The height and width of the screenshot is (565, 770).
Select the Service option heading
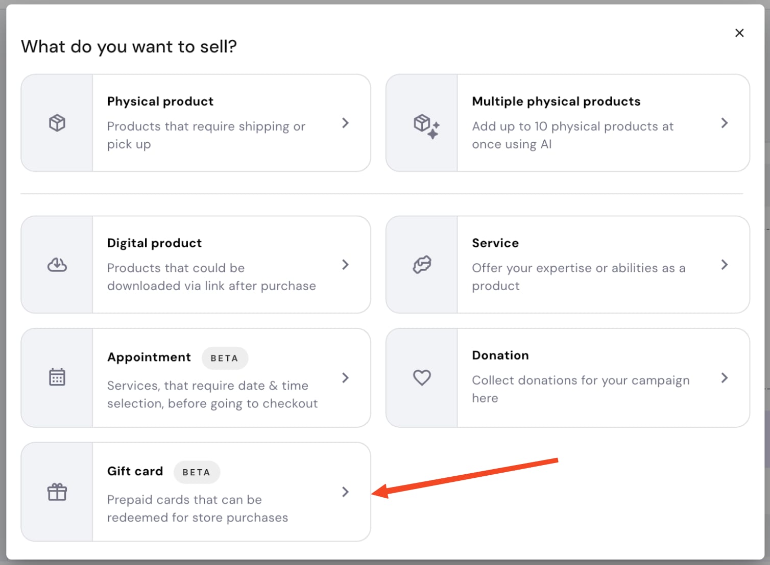tap(495, 243)
